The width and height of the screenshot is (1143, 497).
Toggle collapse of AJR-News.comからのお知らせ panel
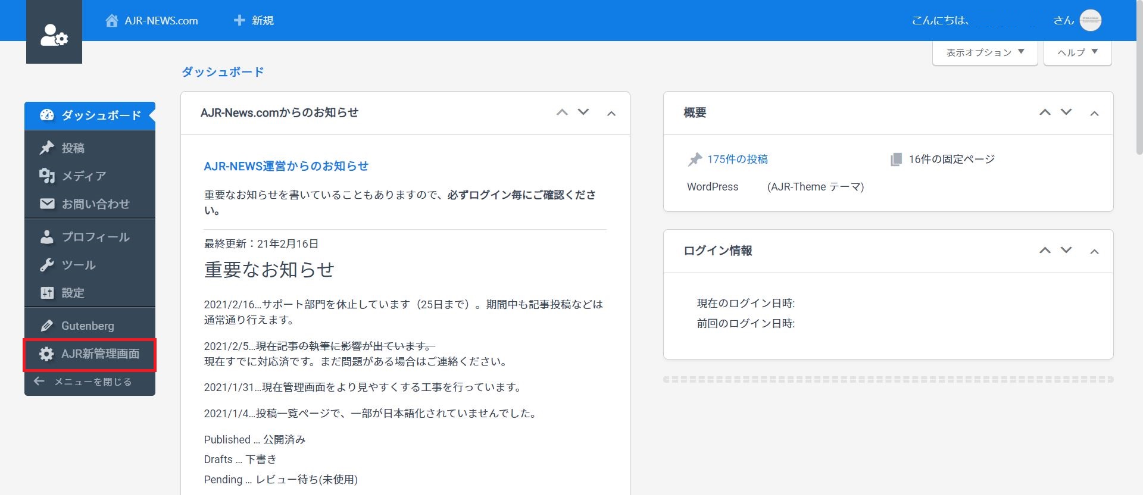[611, 113]
